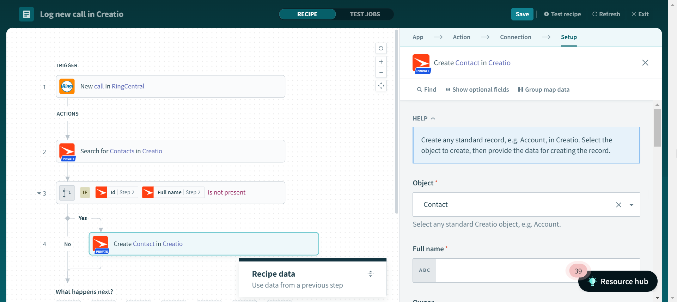
Task: Select the Create Contact in Creatio step
Action: tap(204, 244)
